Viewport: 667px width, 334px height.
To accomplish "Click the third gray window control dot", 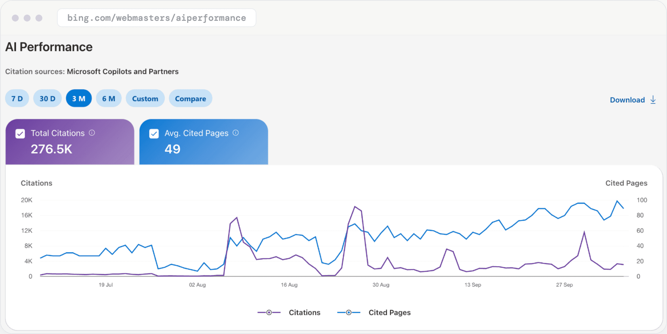I will pos(39,18).
